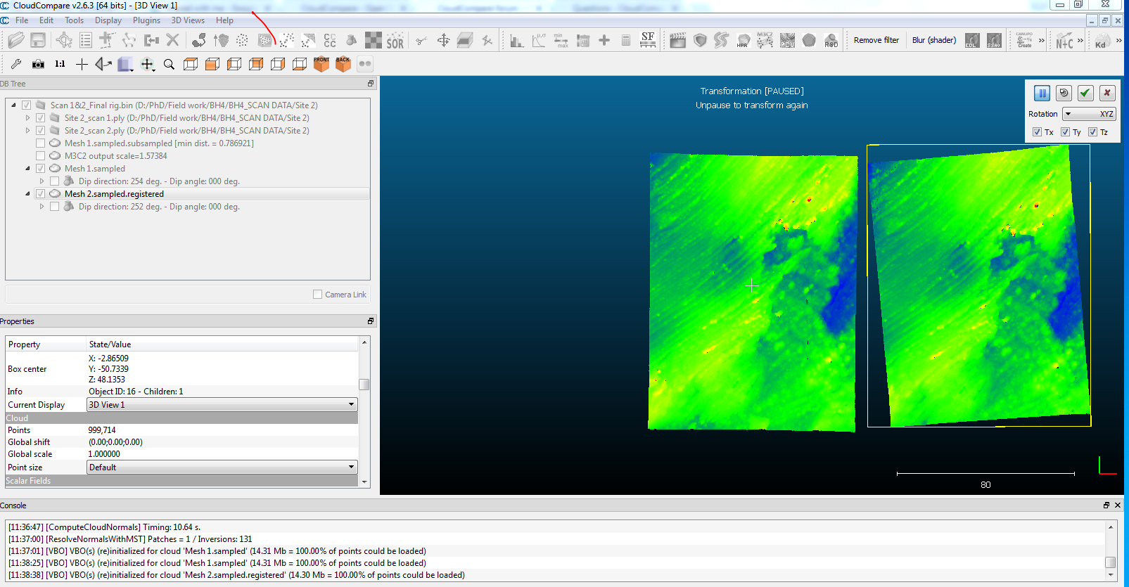
Task: Click the delete X icon in toolbar
Action: [173, 40]
